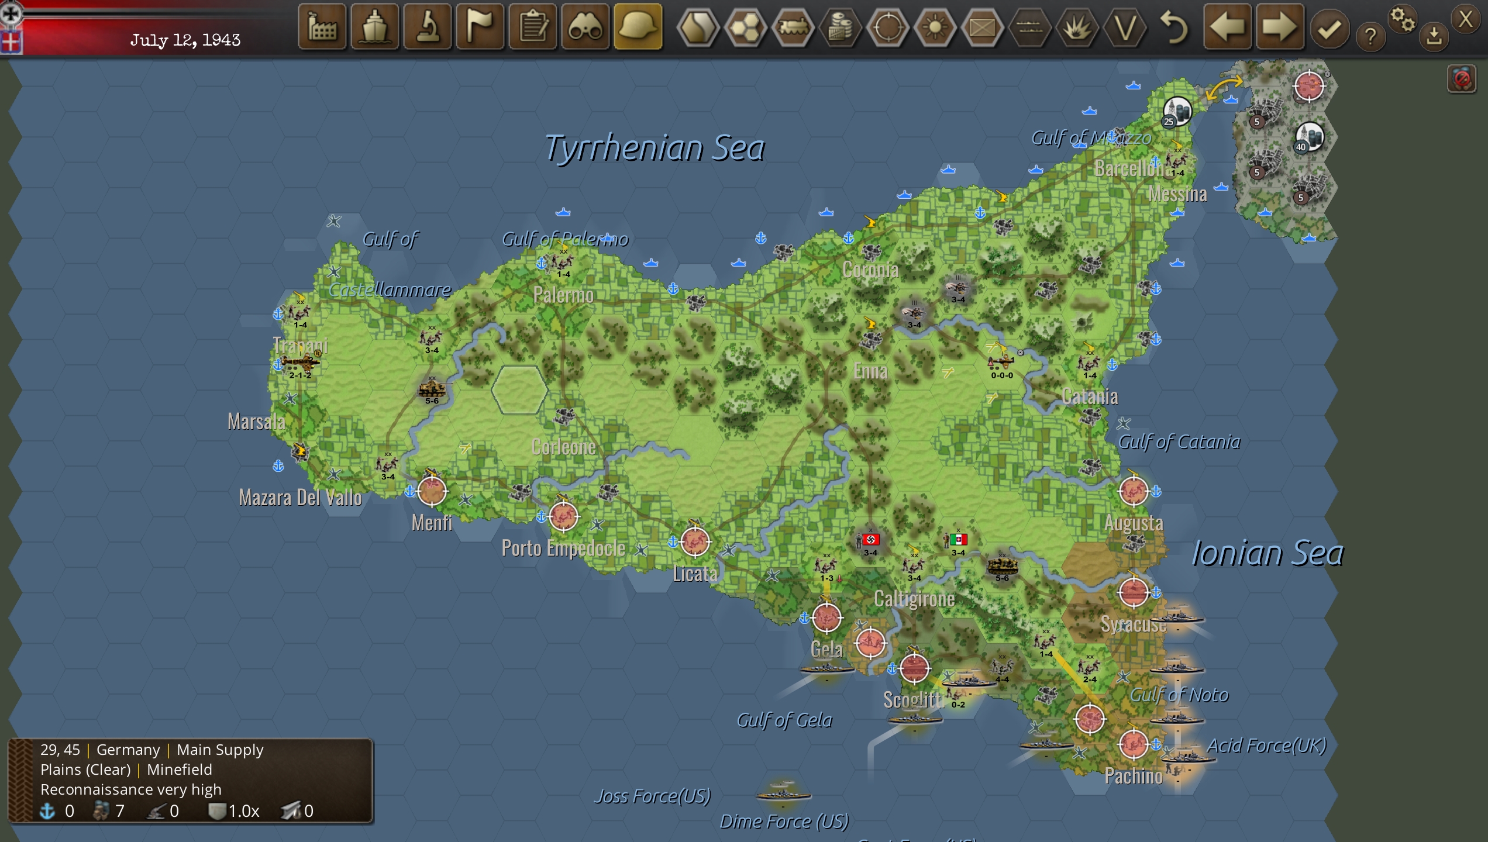Select the 2-4 infantry unit
The height and width of the screenshot is (842, 1488).
1090,669
